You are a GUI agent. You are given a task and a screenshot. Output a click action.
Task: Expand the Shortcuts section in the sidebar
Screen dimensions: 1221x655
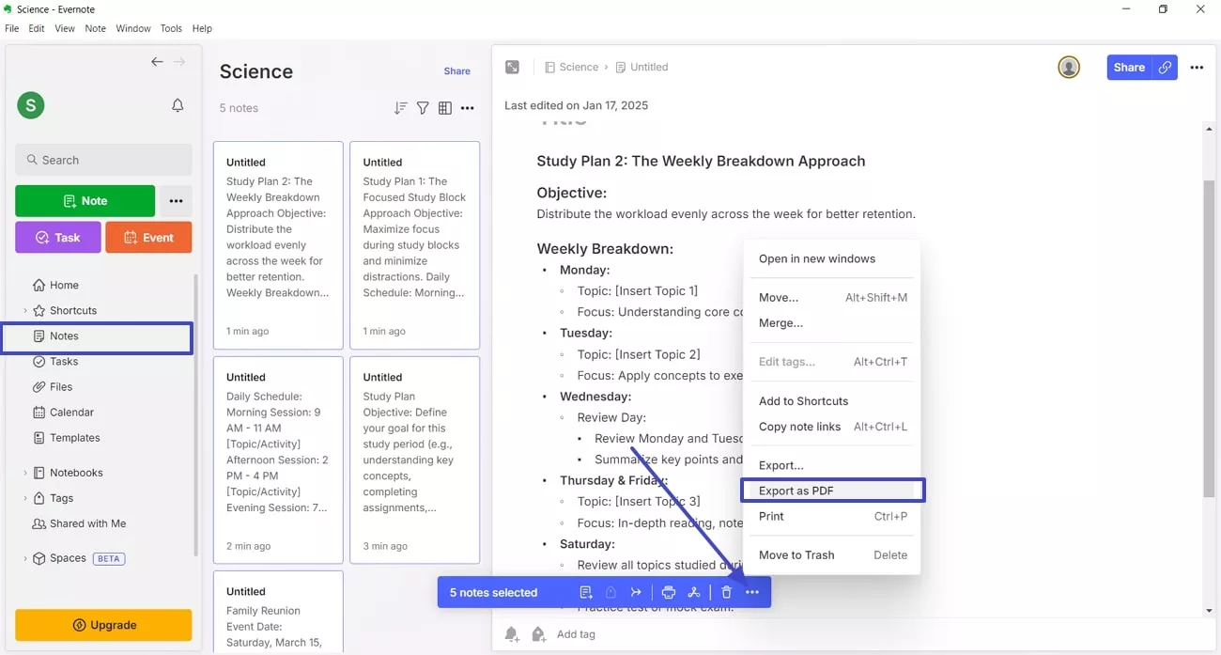[26, 310]
